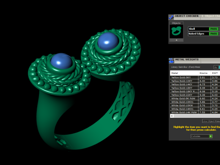This screenshot has height=165, width=220.
Task: Click the Object Checker blue checkmark icon
Action: (x=171, y=17)
